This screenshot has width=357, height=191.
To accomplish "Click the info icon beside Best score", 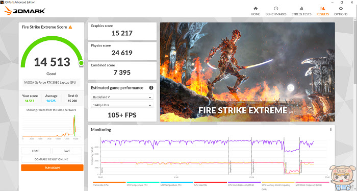I will click(x=76, y=96).
